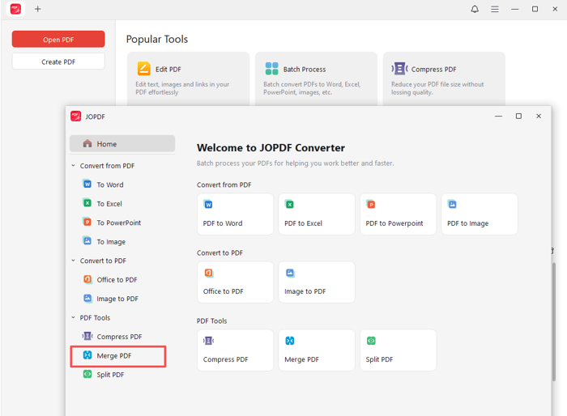
Task: Open the PDF to Powerpoint card label
Action: click(394, 223)
